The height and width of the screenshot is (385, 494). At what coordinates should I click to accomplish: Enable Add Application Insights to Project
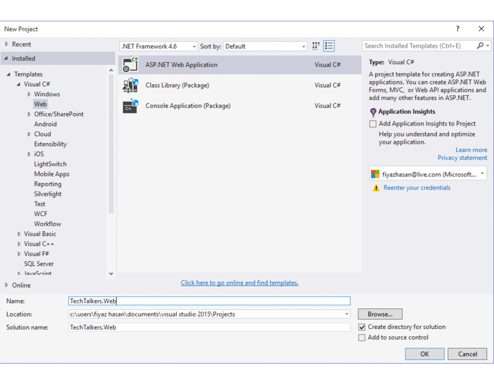tap(373, 124)
